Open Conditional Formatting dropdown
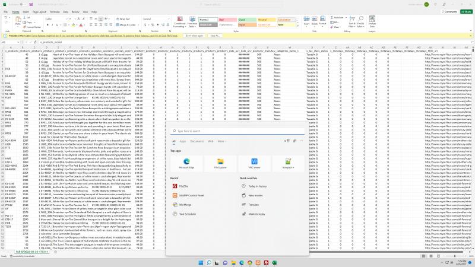This screenshot has height=267, width=475. tap(180, 22)
